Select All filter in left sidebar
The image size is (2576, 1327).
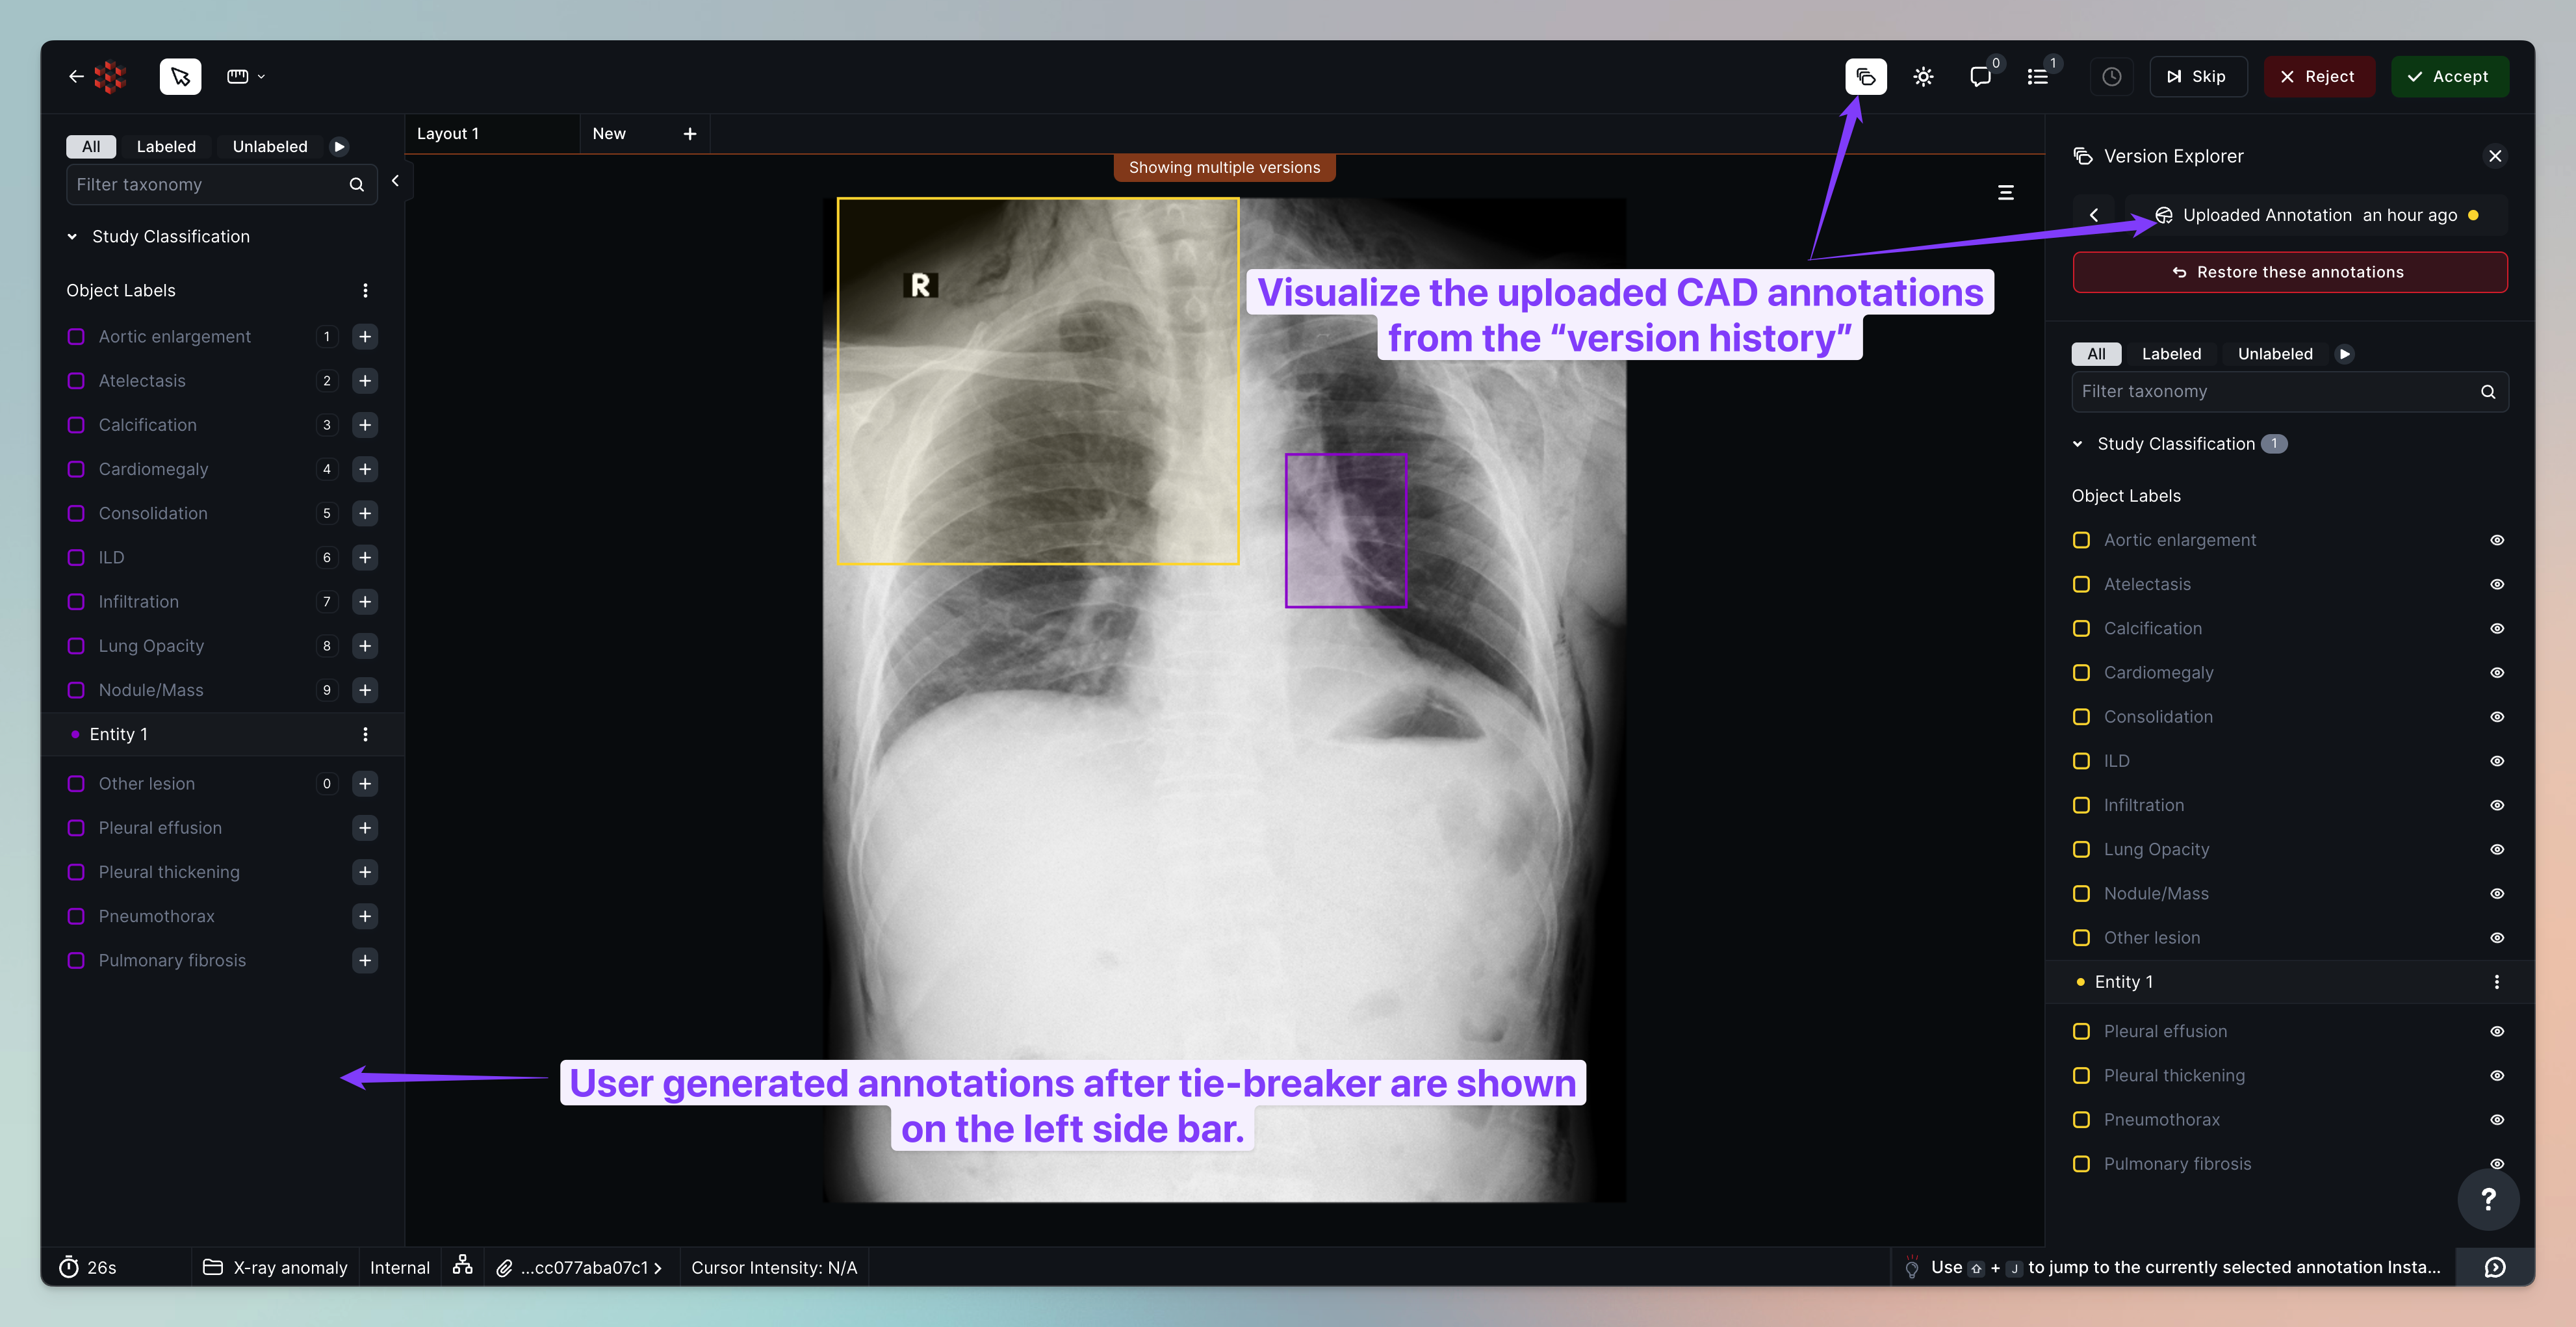pos(91,146)
